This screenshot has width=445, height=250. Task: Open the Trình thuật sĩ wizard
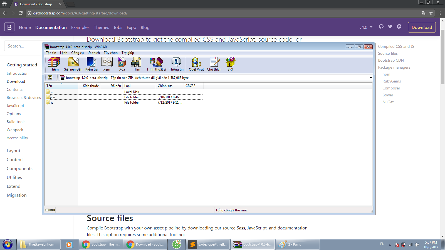[x=156, y=64]
